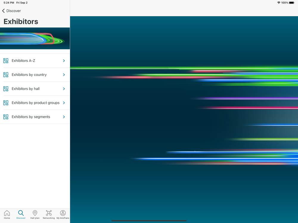Tap the Exhibitors page heading
298x223 pixels.
21,22
